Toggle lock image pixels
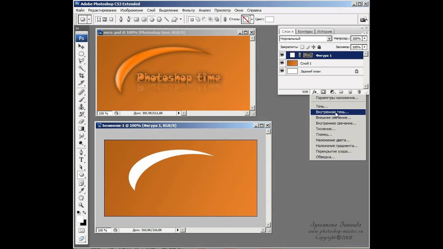 308,47
